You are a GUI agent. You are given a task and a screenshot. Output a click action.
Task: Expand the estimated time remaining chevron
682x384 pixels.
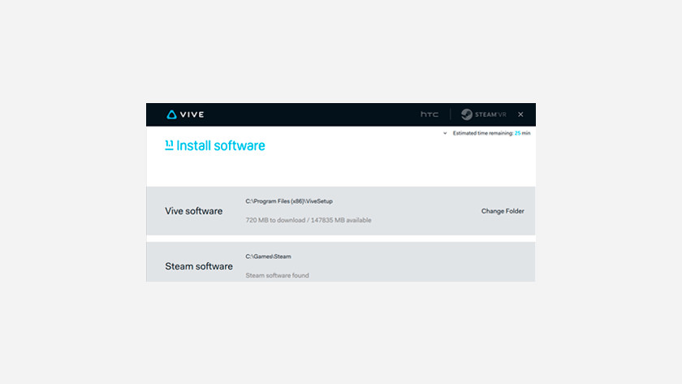[444, 133]
